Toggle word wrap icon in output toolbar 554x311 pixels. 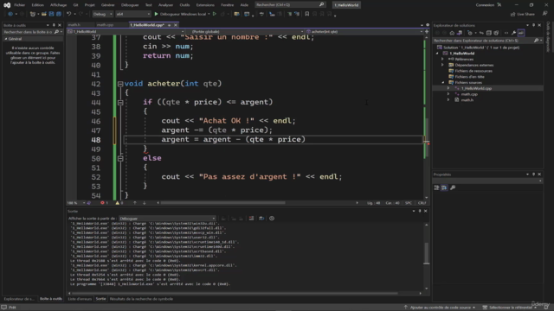(x=261, y=219)
